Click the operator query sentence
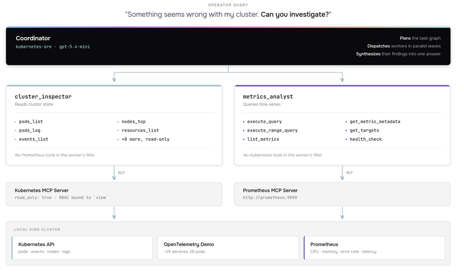The image size is (464, 274). 228,14
